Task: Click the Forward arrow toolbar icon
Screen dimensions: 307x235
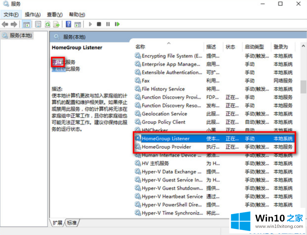Action: click(x=14, y=24)
